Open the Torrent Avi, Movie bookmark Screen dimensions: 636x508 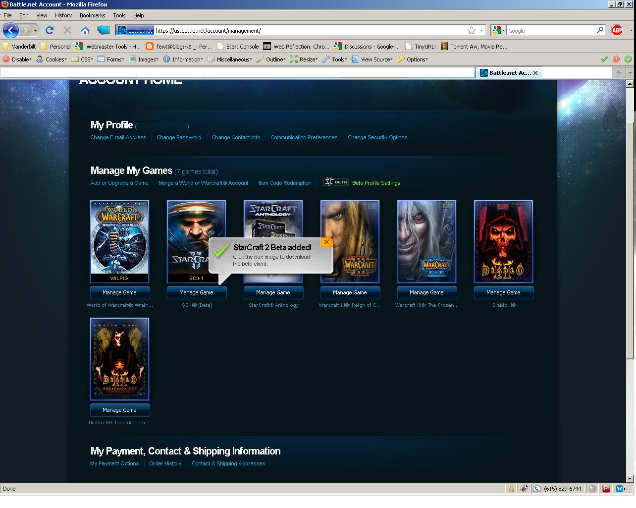474,47
